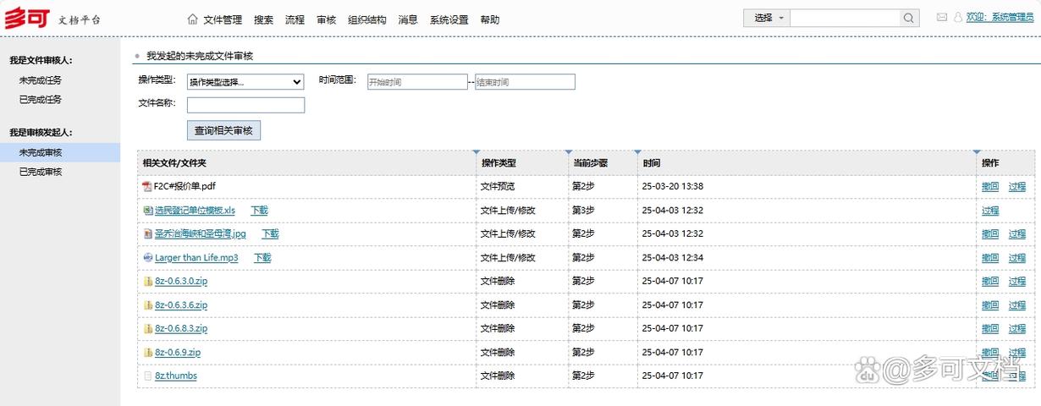Click 欢迎: 系统管理员 link
Screen dimensions: 1041x406
click(1000, 18)
